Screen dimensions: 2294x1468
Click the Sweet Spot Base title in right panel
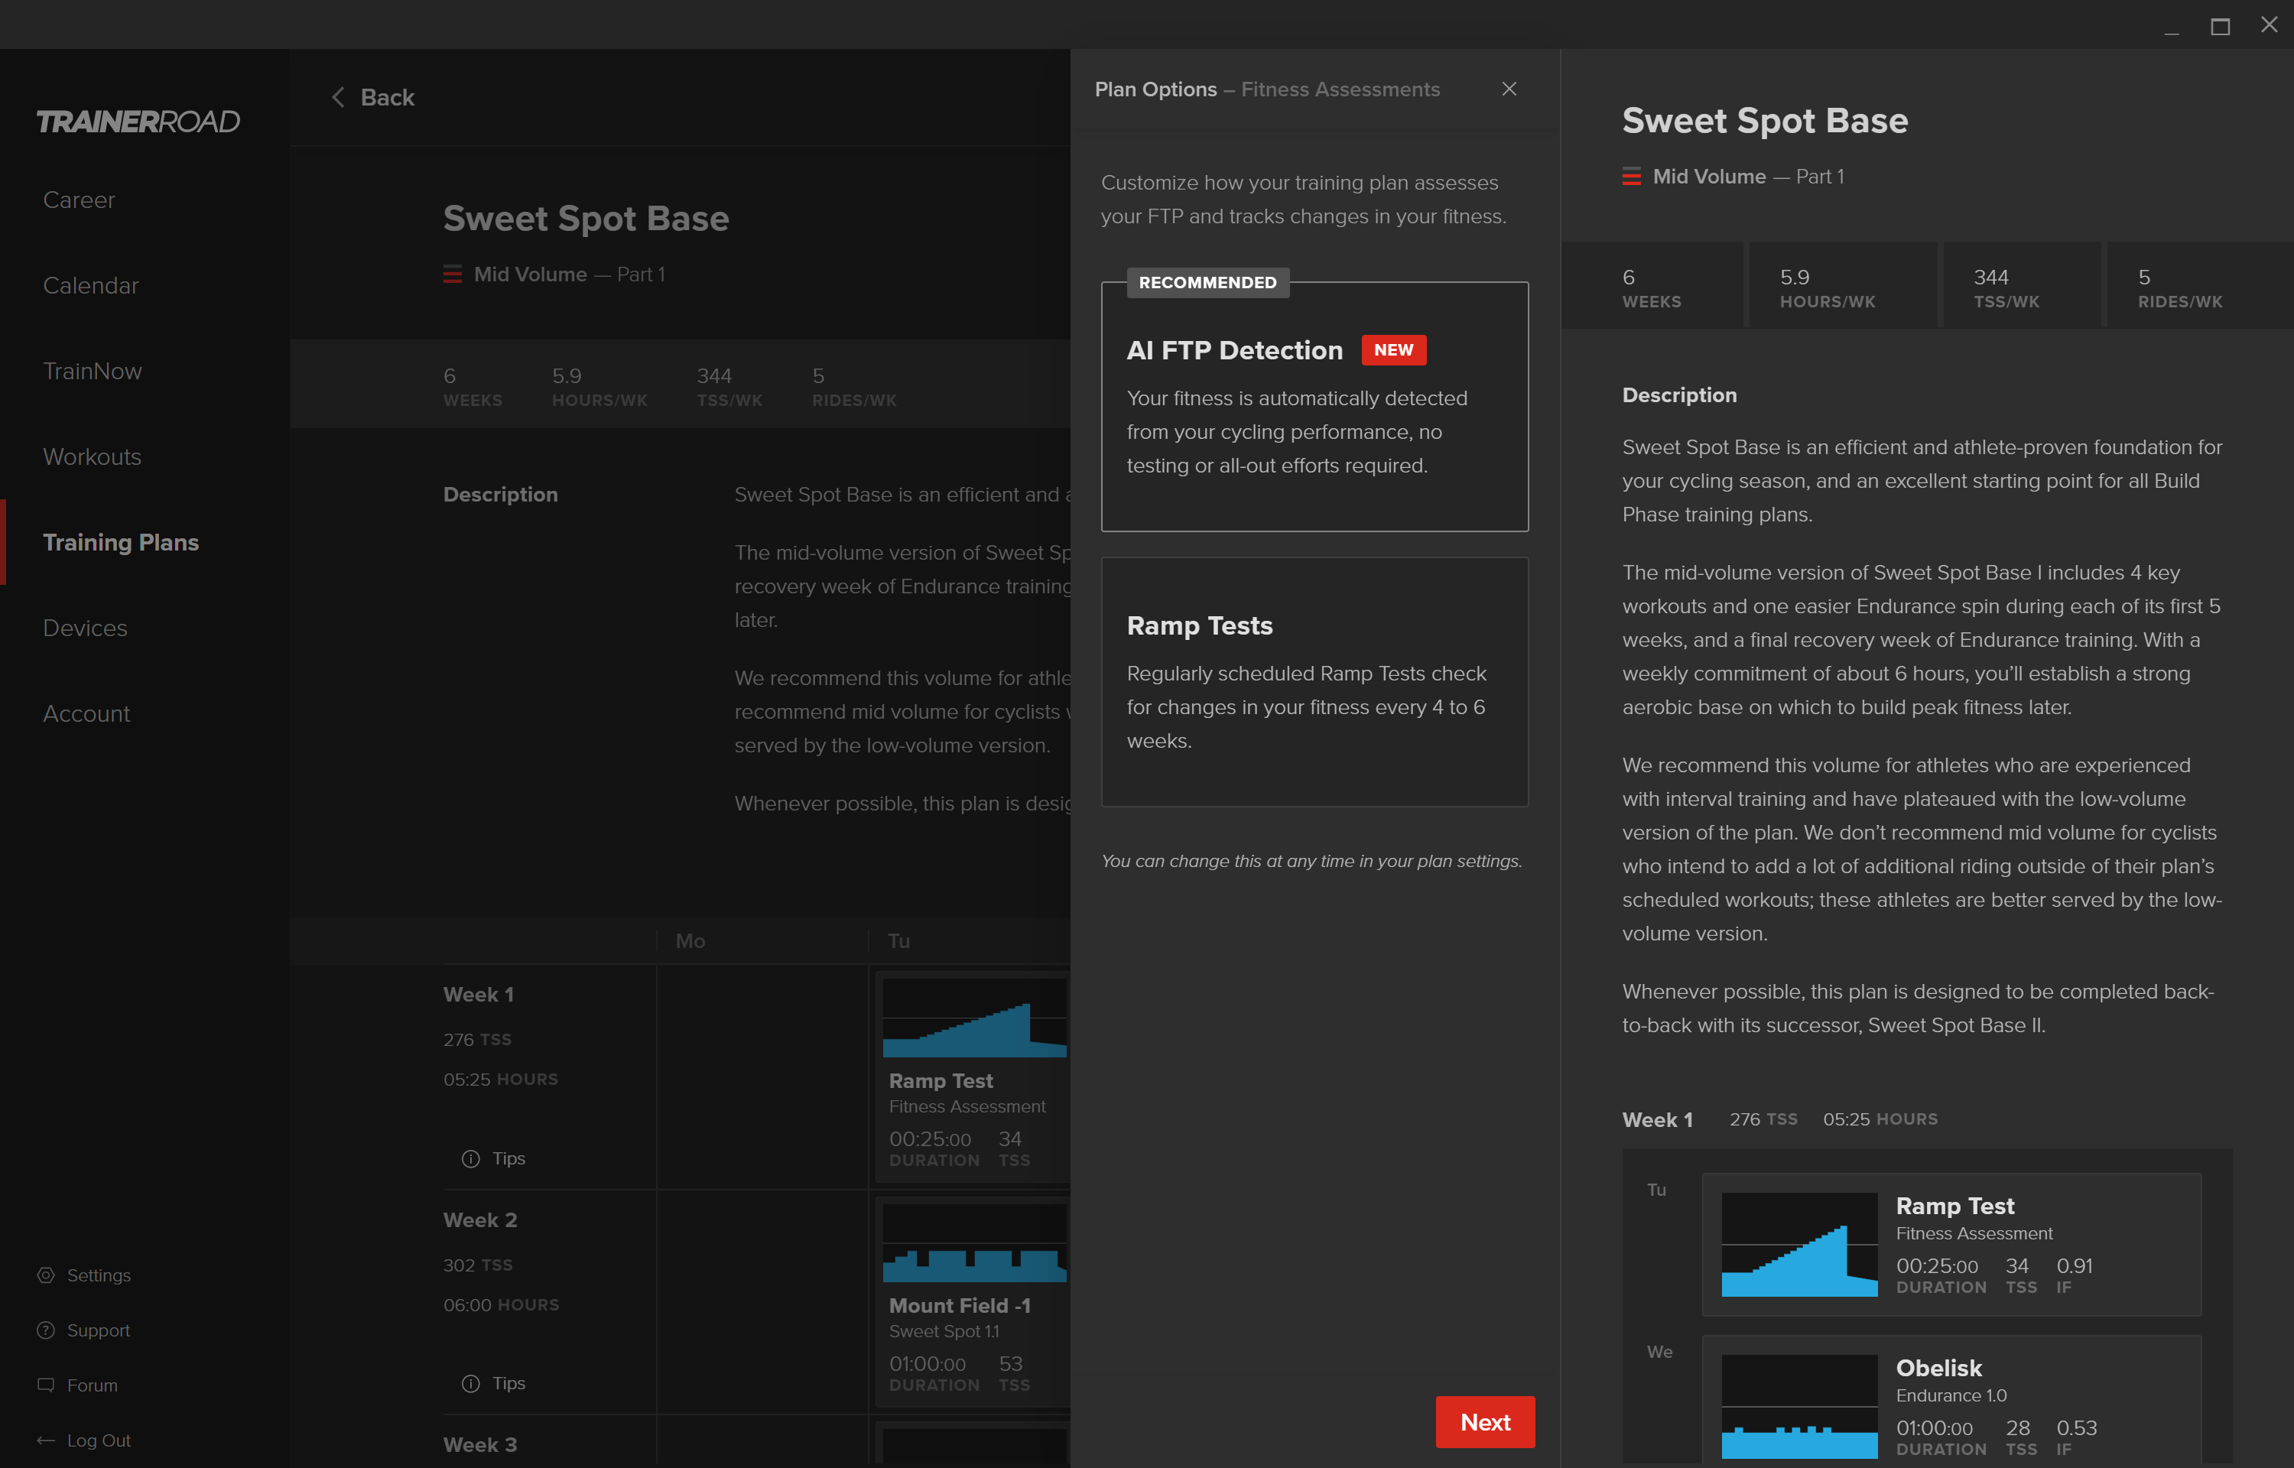tap(1765, 120)
